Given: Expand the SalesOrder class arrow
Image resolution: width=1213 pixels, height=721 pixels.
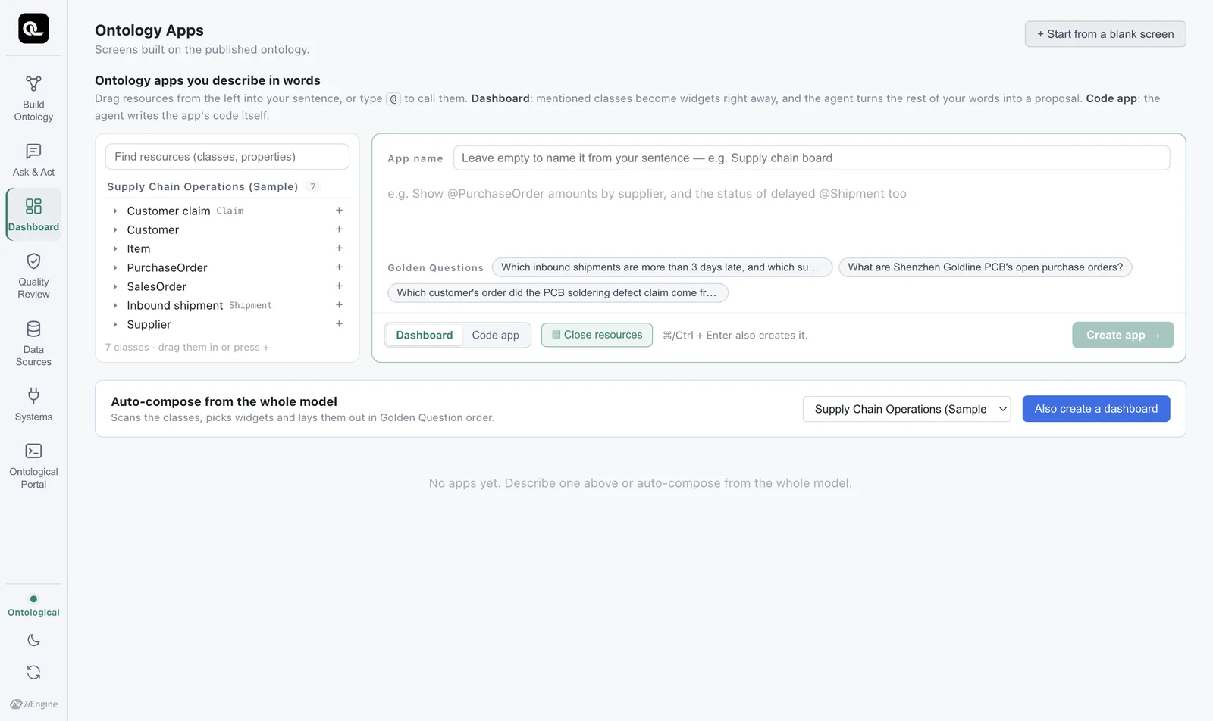Looking at the screenshot, I should click(x=115, y=286).
